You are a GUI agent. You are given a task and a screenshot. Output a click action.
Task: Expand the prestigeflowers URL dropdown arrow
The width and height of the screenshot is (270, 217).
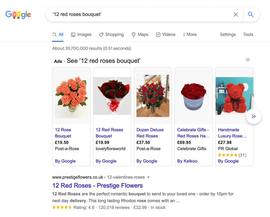pos(148,177)
